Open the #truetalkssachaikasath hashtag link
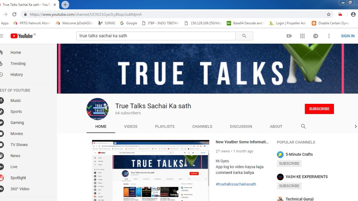The width and height of the screenshot is (358, 201). click(x=236, y=184)
